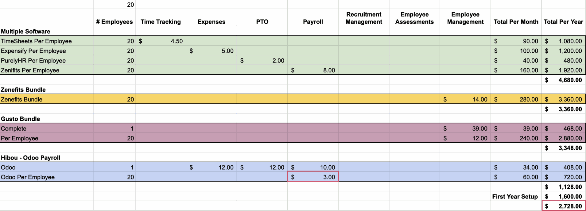This screenshot has width=586, height=211.
Task: Click the 1 employee count in Complete row
Action: (x=114, y=129)
